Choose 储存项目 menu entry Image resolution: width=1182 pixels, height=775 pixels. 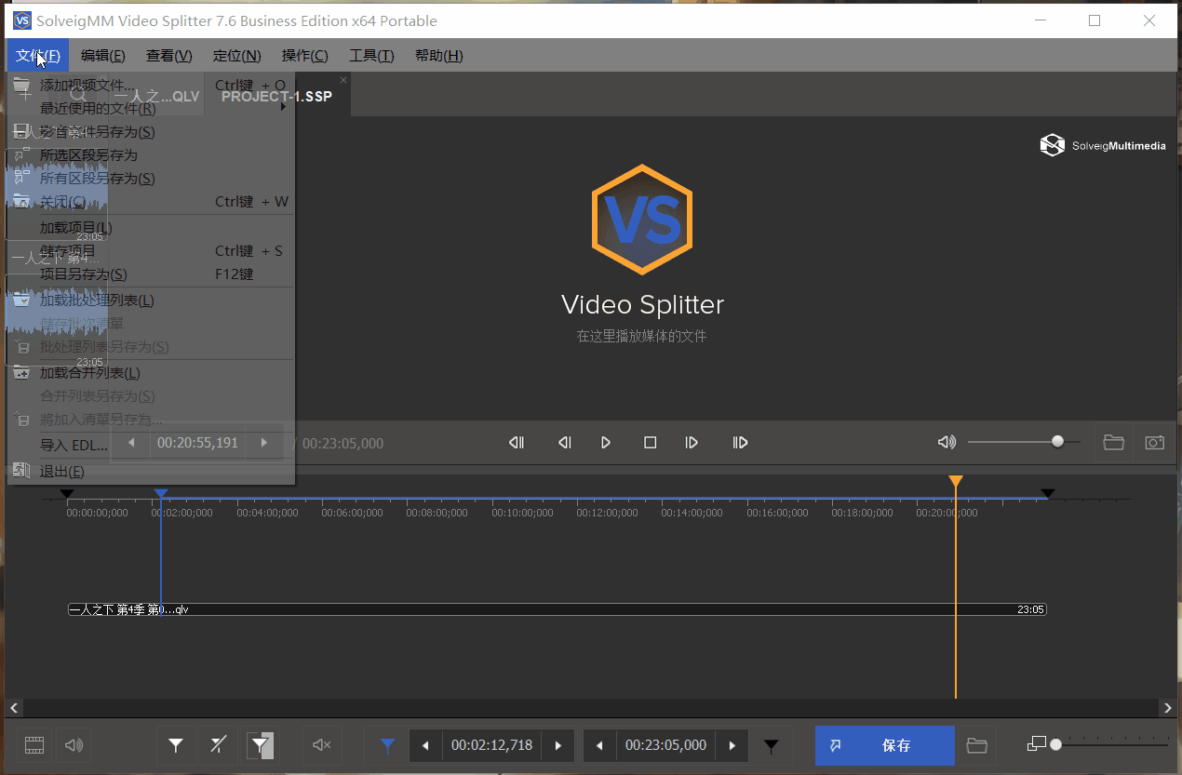(151, 251)
